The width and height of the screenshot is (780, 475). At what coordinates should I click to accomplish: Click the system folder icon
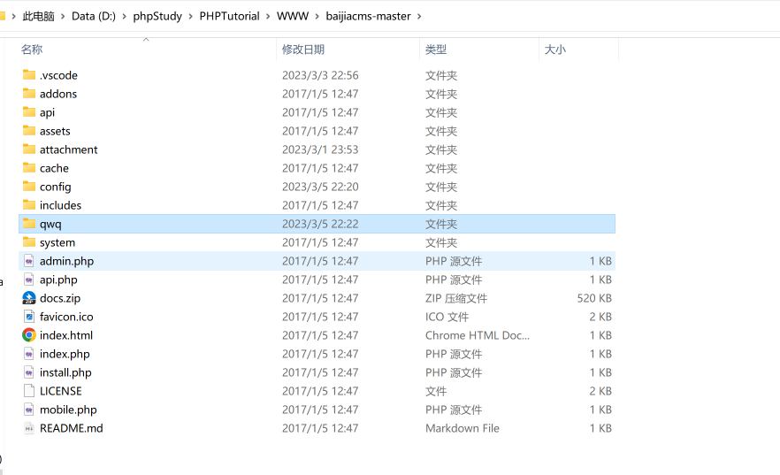(x=29, y=242)
